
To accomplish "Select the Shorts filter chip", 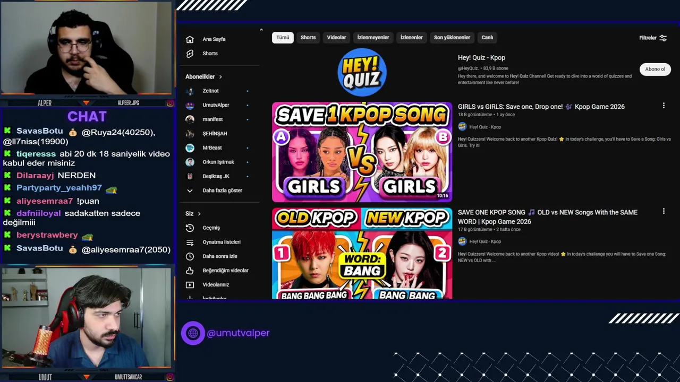I will tap(308, 38).
